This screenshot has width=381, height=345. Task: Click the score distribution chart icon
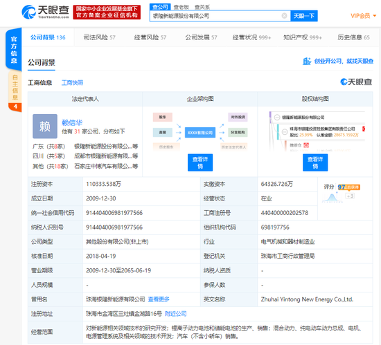tap(332, 197)
